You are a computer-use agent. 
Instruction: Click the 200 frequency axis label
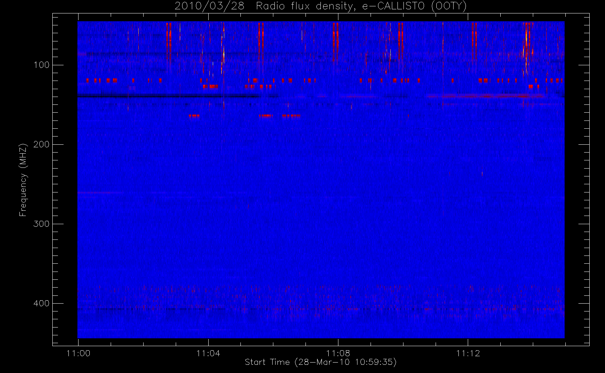point(41,144)
